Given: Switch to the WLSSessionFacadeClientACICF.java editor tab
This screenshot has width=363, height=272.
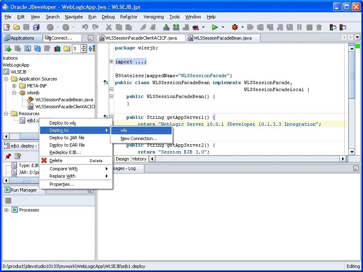Looking at the screenshot, I should [141, 38].
